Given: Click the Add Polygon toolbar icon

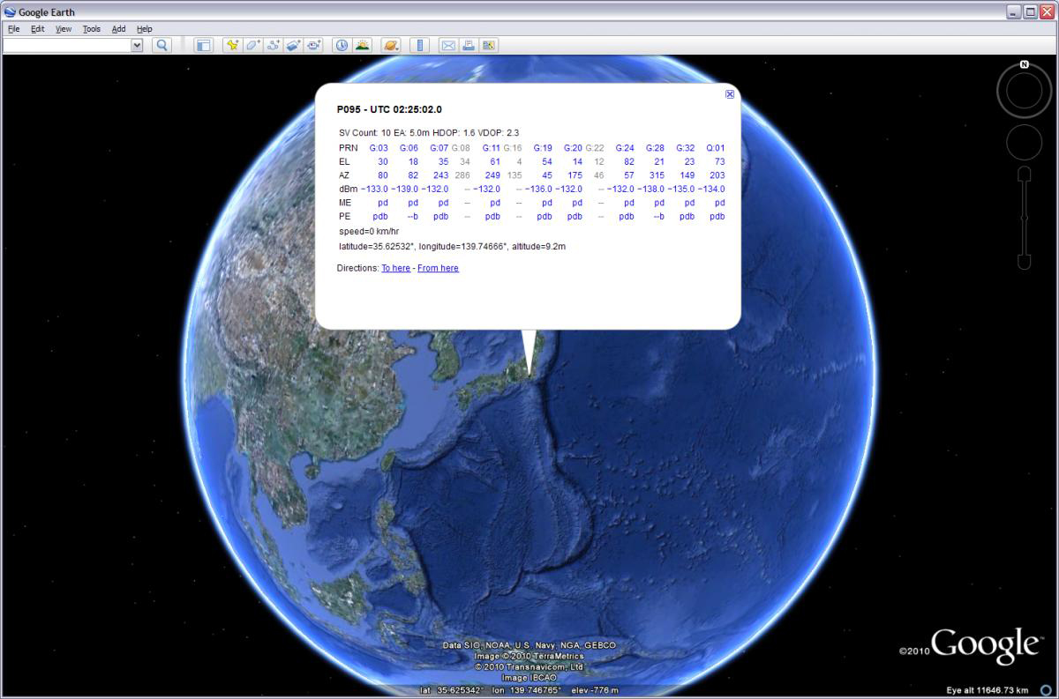Looking at the screenshot, I should click(x=252, y=45).
